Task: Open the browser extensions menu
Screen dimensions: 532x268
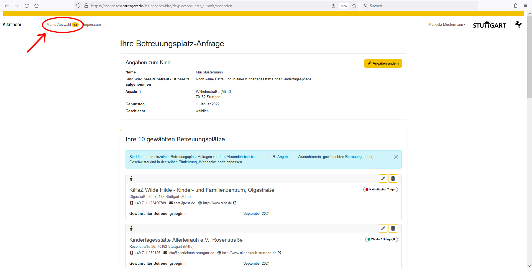Action: tap(515, 6)
